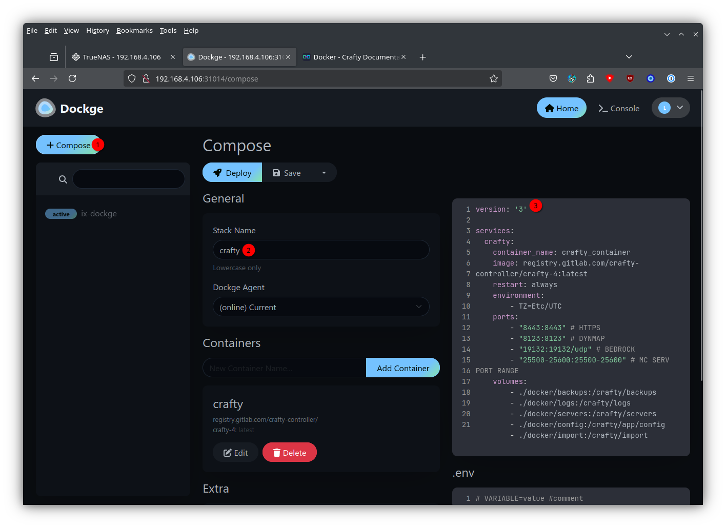The height and width of the screenshot is (528, 726).
Task: Expand the user profile dropdown
Action: point(671,108)
